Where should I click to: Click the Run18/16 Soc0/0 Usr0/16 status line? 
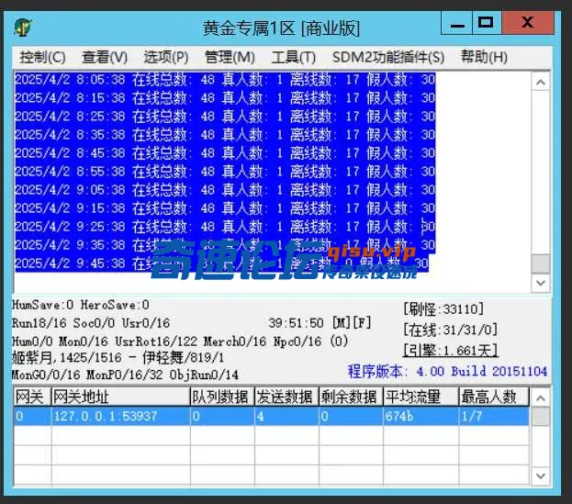pyautogui.click(x=91, y=323)
